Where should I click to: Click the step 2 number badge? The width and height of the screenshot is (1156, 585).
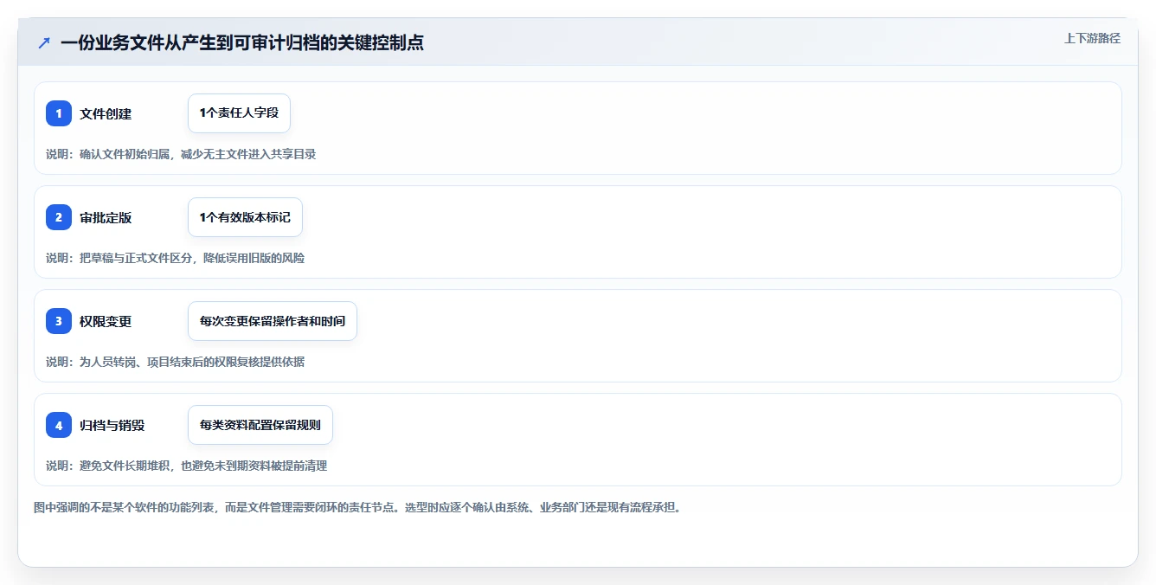(59, 217)
